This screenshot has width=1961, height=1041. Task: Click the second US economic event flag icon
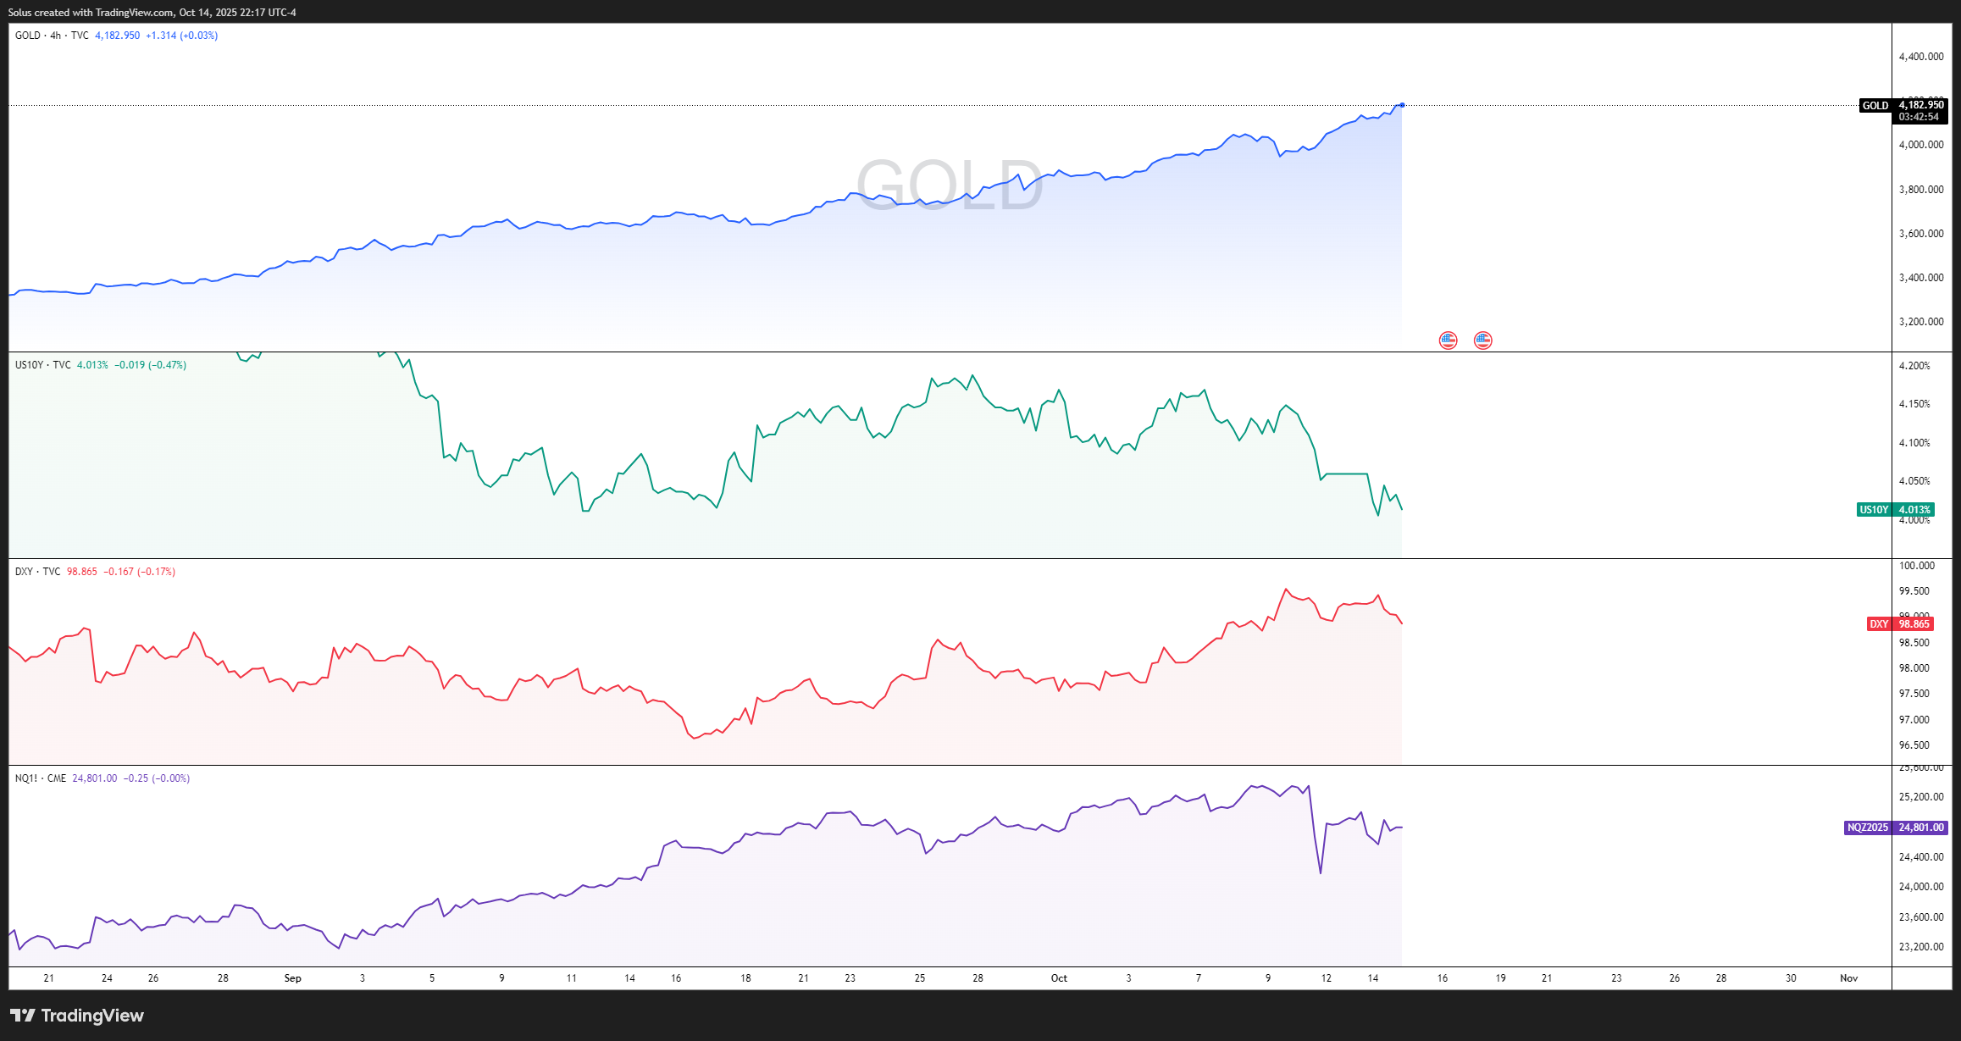pos(1482,341)
